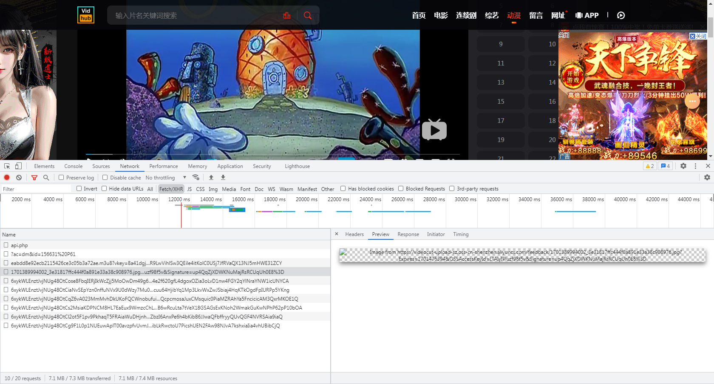Check 3rd-party requests checkbox

point(452,188)
